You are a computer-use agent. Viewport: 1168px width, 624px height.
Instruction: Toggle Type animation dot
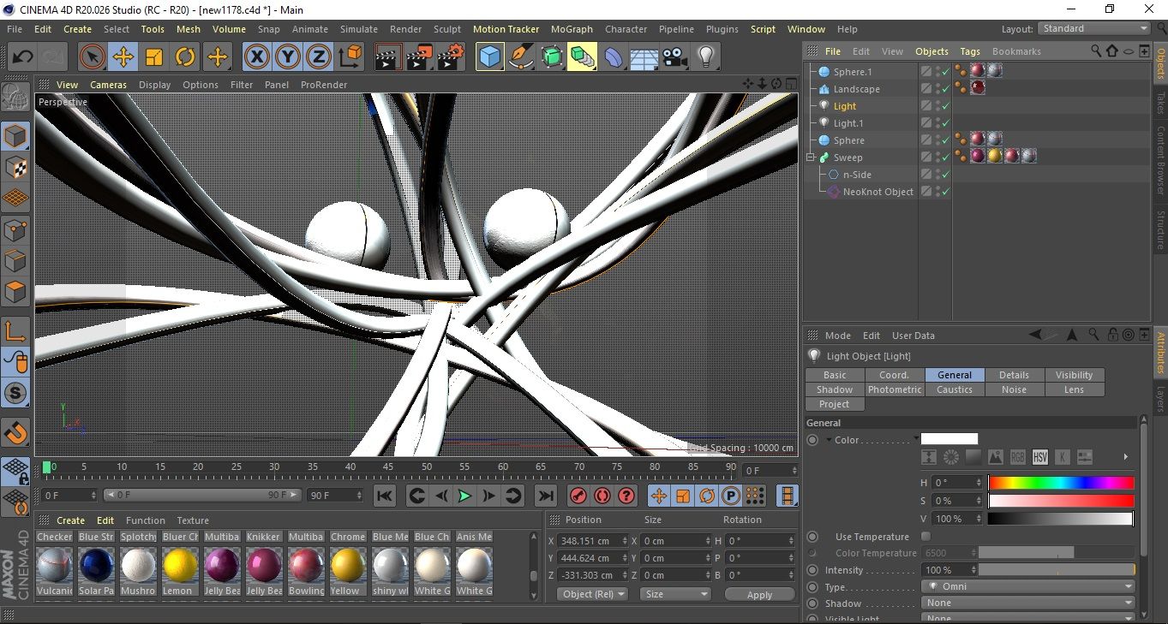click(x=812, y=587)
